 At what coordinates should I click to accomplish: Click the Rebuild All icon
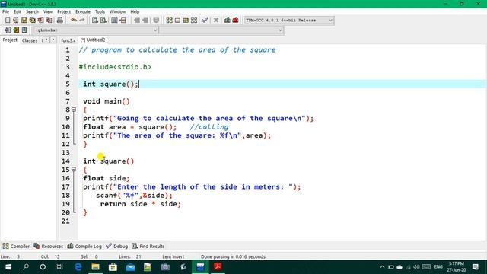tap(194, 21)
